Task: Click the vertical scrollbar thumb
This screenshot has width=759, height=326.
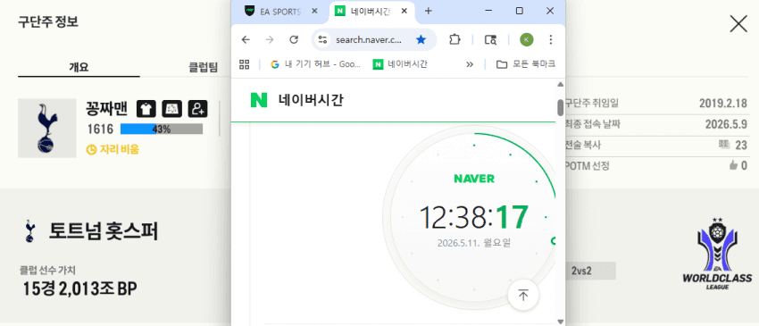Action: 561,107
